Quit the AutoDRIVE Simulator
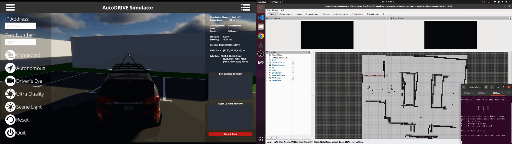Screen dimensions: 512x144 click(x=15, y=133)
